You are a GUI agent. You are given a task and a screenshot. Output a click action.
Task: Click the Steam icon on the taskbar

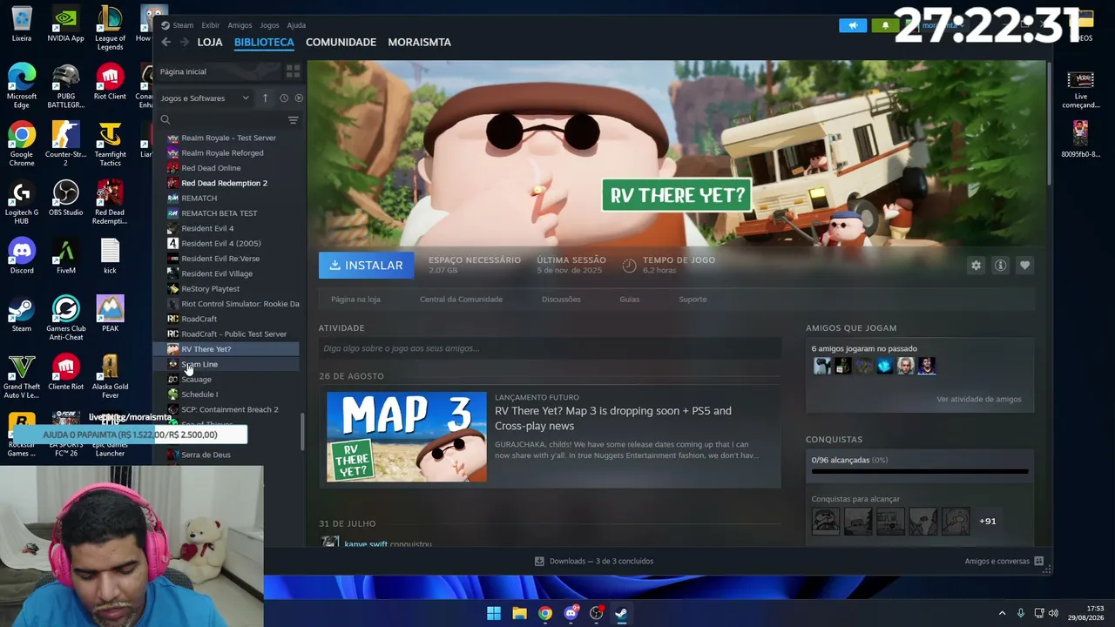[621, 613]
